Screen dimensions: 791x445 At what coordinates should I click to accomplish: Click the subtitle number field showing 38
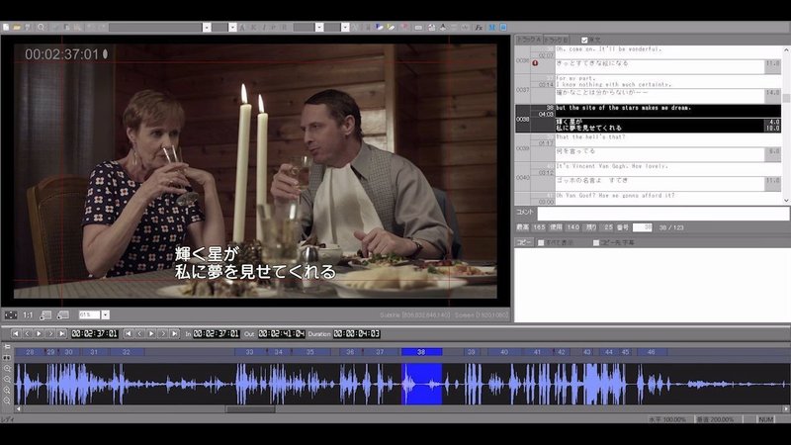(x=642, y=227)
